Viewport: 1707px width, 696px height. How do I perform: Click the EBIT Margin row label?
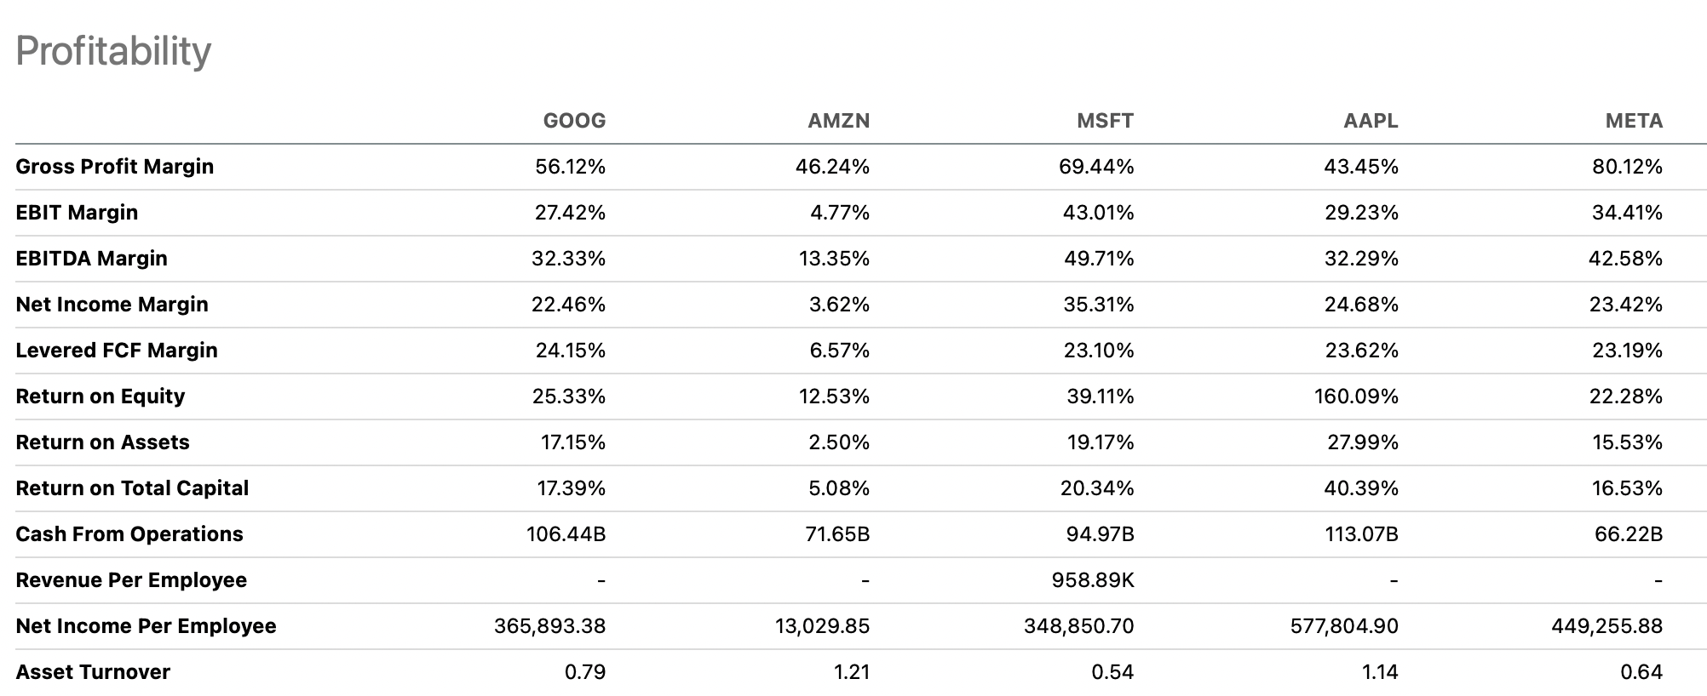point(77,213)
